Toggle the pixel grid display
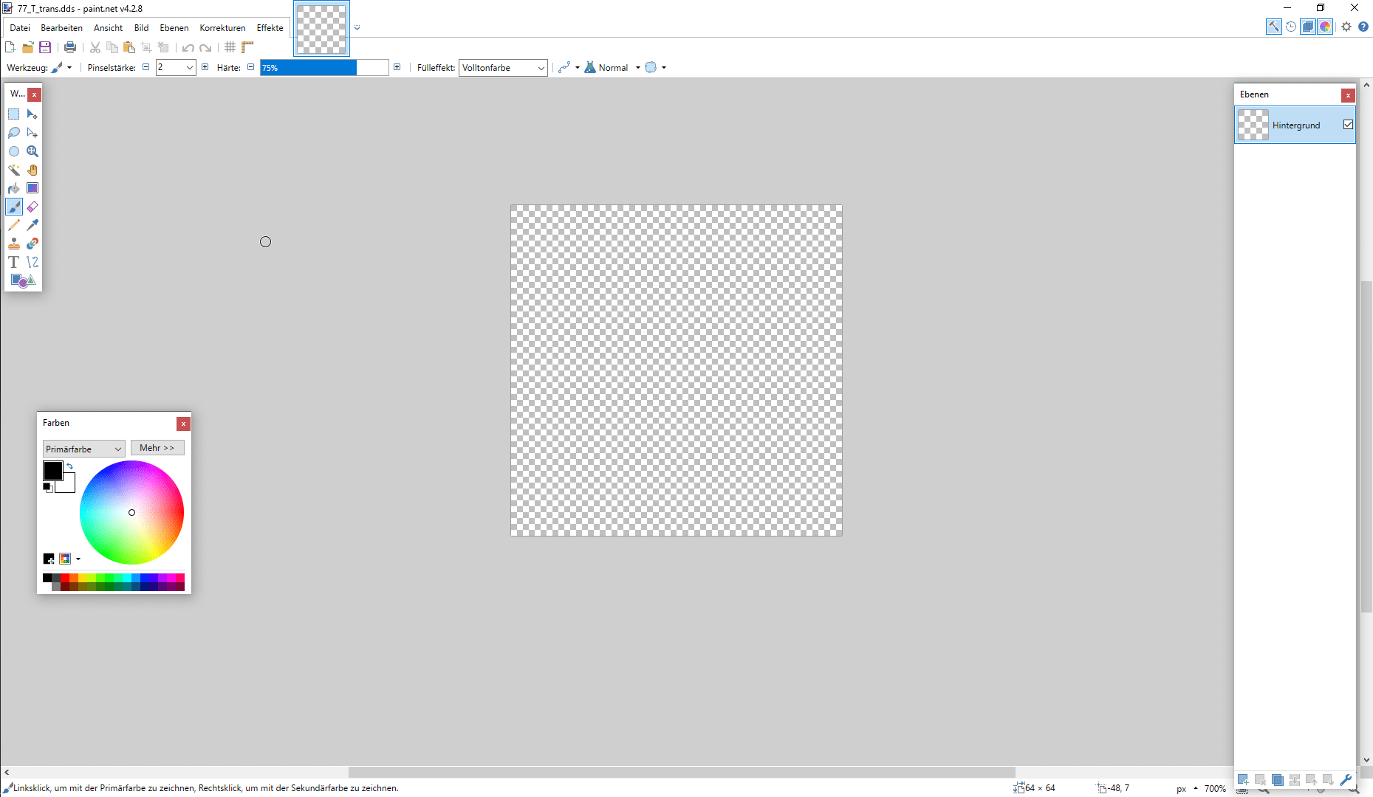 point(230,47)
